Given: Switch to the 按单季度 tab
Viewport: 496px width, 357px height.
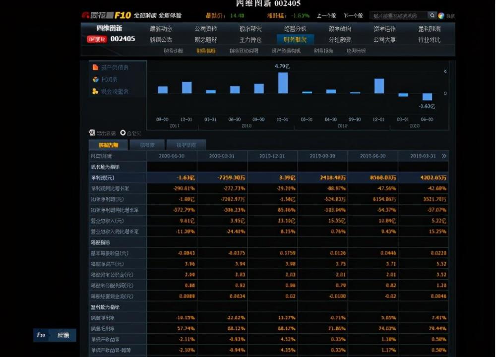Looking at the screenshot, I should 186,145.
